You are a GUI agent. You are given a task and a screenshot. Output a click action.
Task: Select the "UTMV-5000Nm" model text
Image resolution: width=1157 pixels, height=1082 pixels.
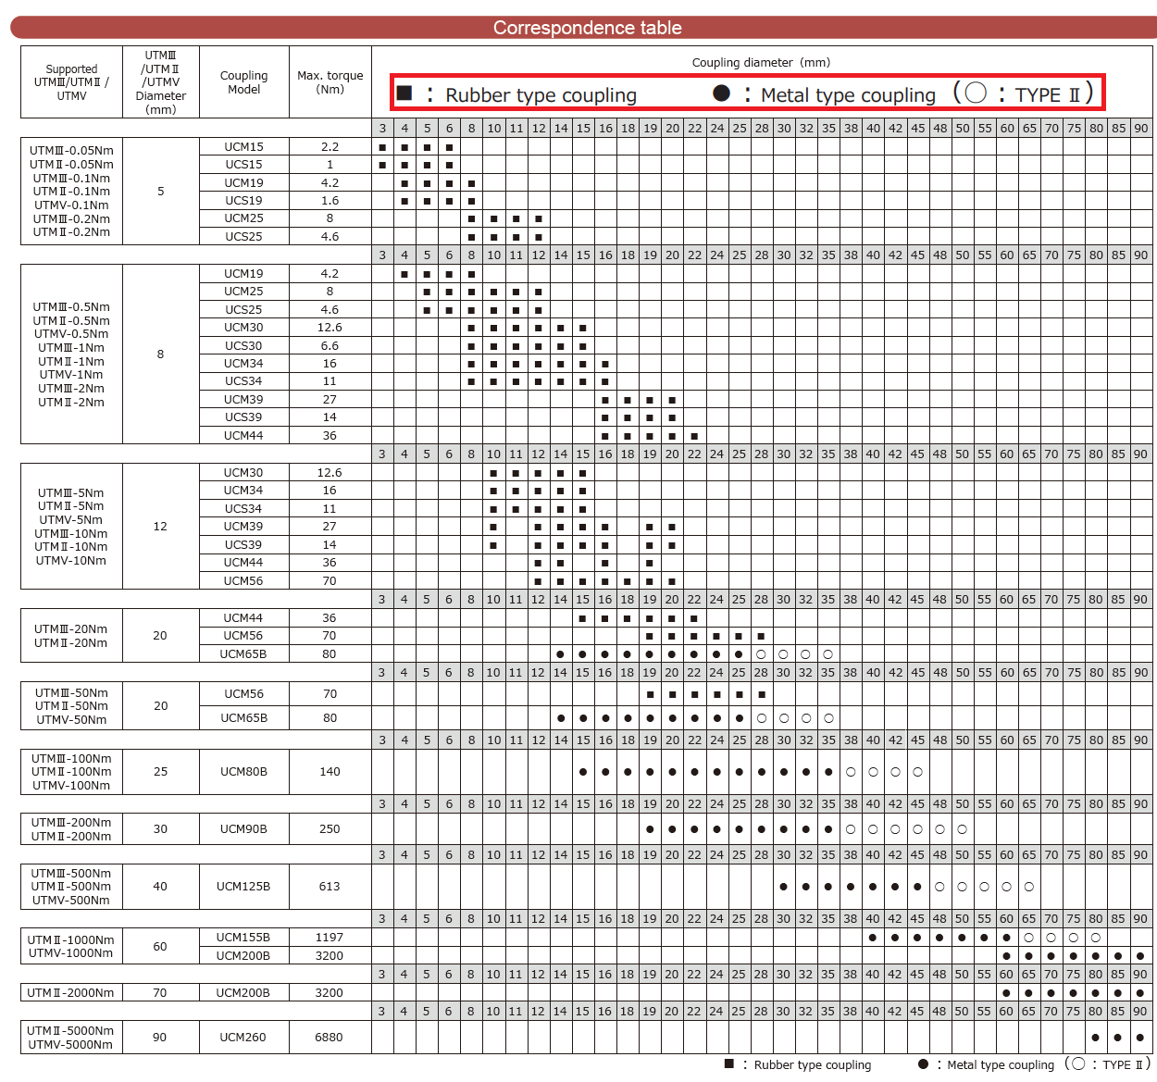(71, 1045)
